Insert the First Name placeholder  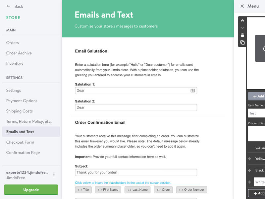(x=108, y=190)
